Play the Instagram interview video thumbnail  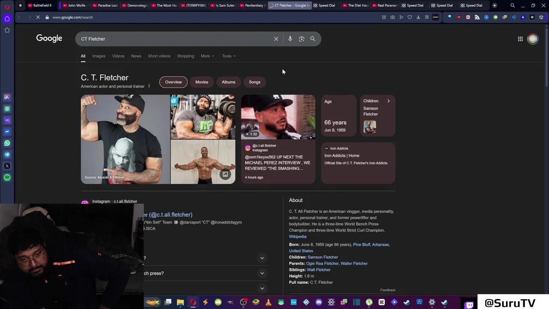278,117
